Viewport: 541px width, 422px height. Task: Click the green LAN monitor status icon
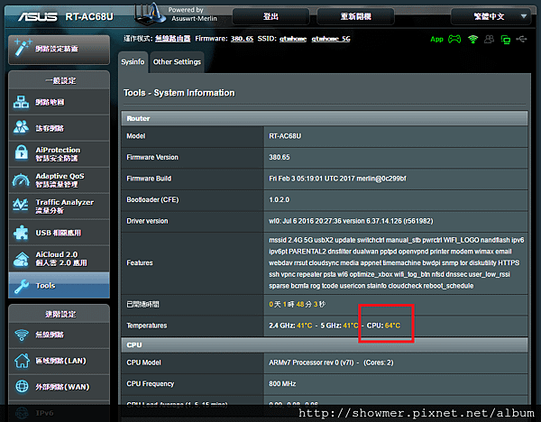pyautogui.click(x=506, y=40)
